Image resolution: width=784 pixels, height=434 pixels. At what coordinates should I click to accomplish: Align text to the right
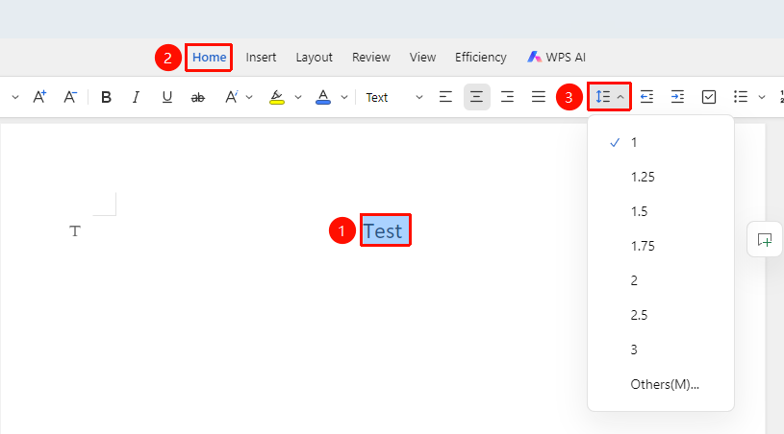(x=508, y=97)
